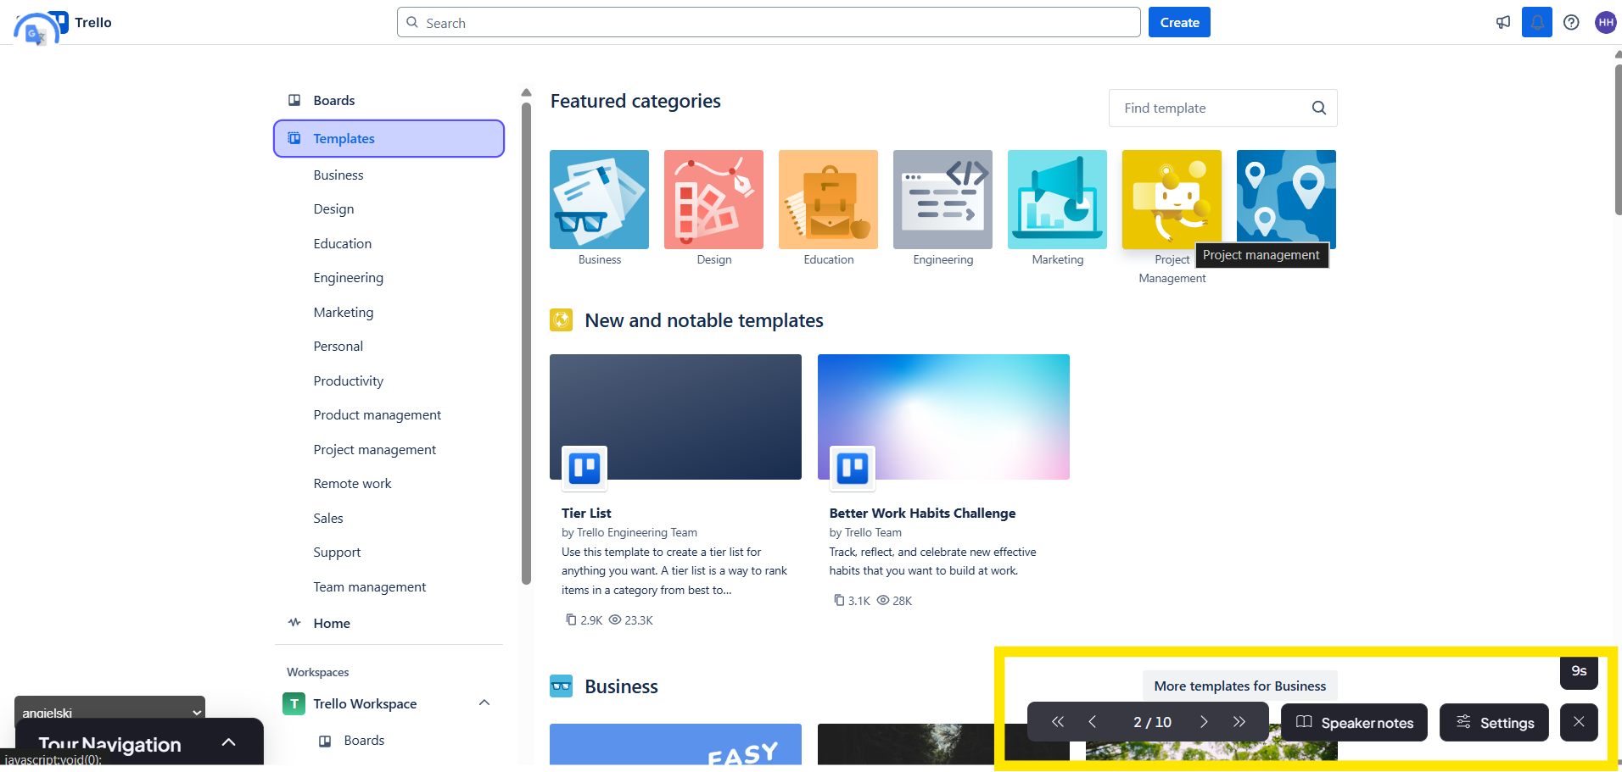Jump to last tour slide
This screenshot has height=772, width=1622.
click(1239, 722)
